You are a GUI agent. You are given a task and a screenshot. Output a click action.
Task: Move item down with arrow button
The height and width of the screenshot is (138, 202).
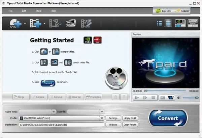tap(124, 97)
